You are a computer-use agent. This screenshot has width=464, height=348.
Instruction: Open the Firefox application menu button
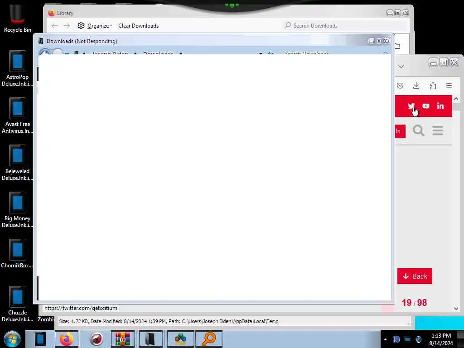pyautogui.click(x=449, y=86)
